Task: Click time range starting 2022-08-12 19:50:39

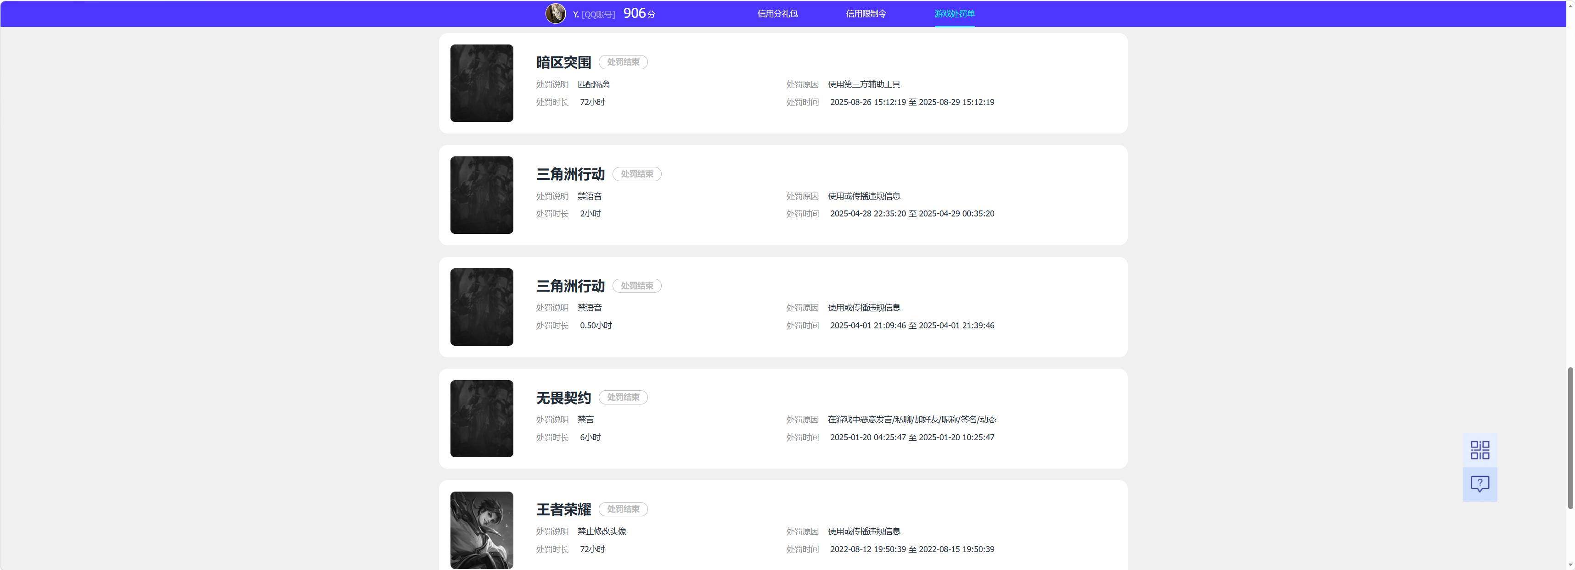Action: coord(911,549)
